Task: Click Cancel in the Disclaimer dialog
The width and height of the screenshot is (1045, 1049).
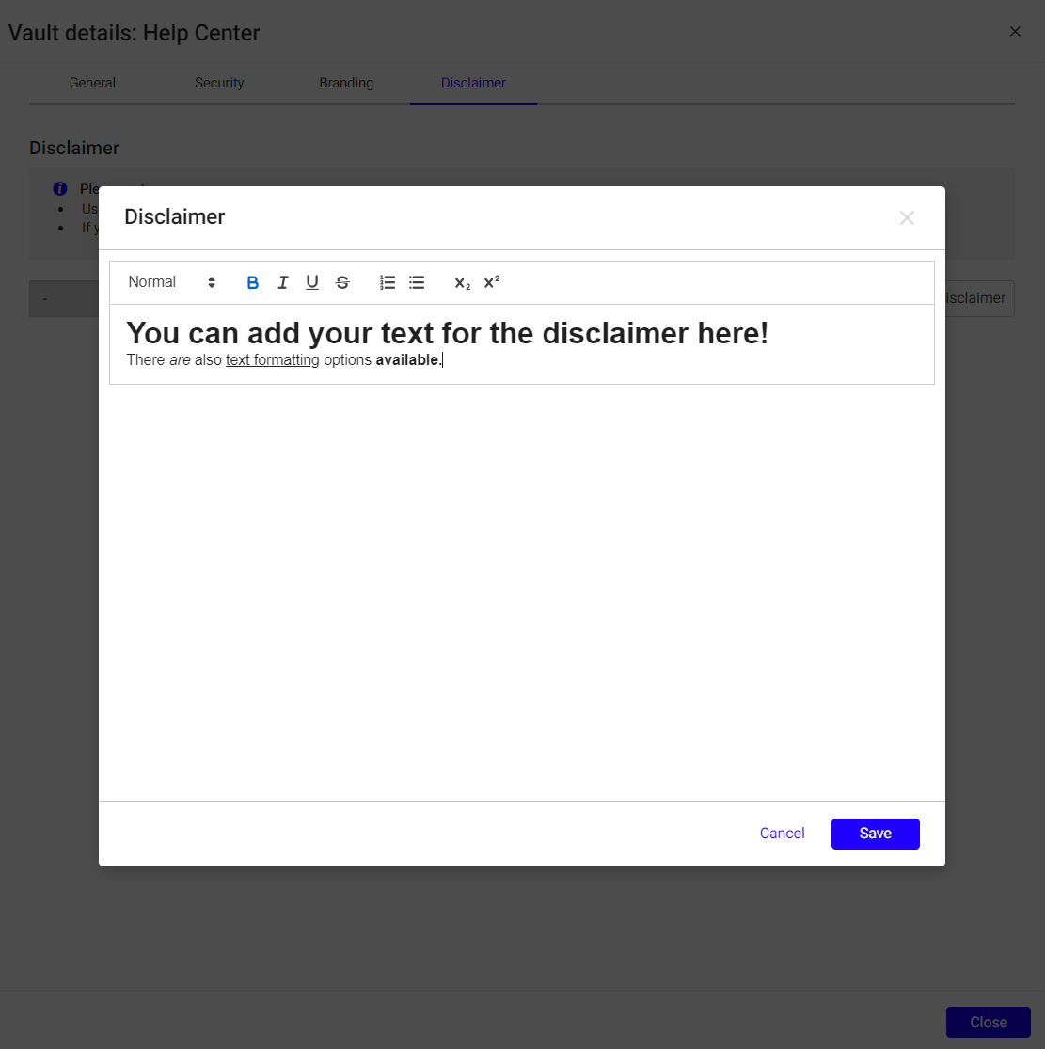Action: tap(782, 834)
